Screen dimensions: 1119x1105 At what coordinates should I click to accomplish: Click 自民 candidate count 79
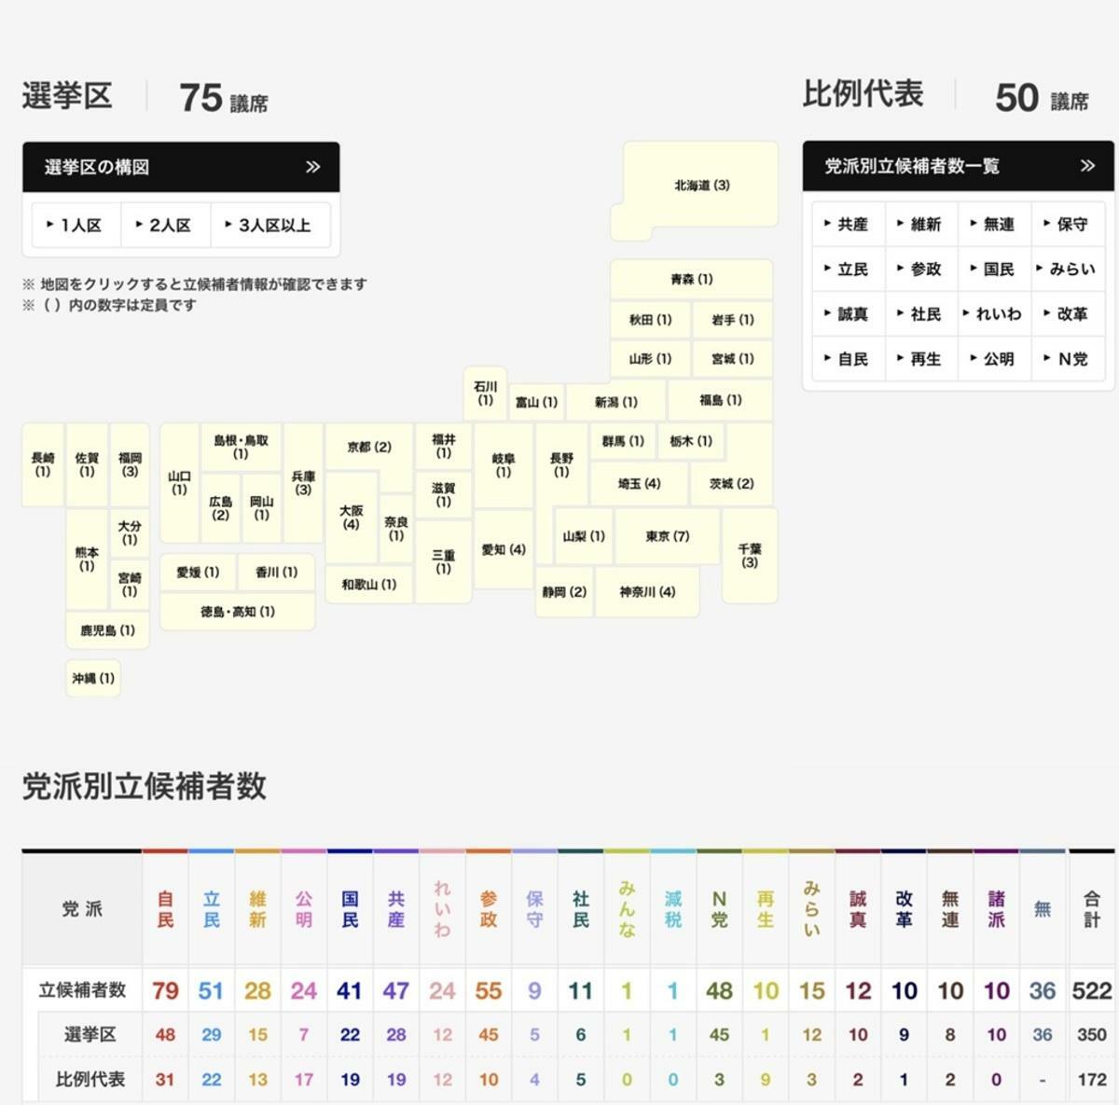pyautogui.click(x=165, y=990)
